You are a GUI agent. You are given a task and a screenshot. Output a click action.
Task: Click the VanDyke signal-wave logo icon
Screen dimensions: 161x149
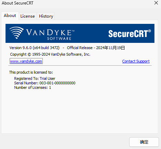click(x=16, y=33)
